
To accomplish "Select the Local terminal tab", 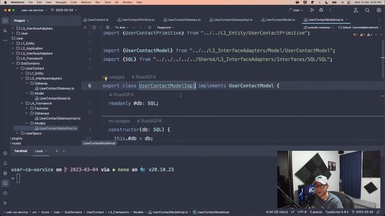I will [38, 151].
